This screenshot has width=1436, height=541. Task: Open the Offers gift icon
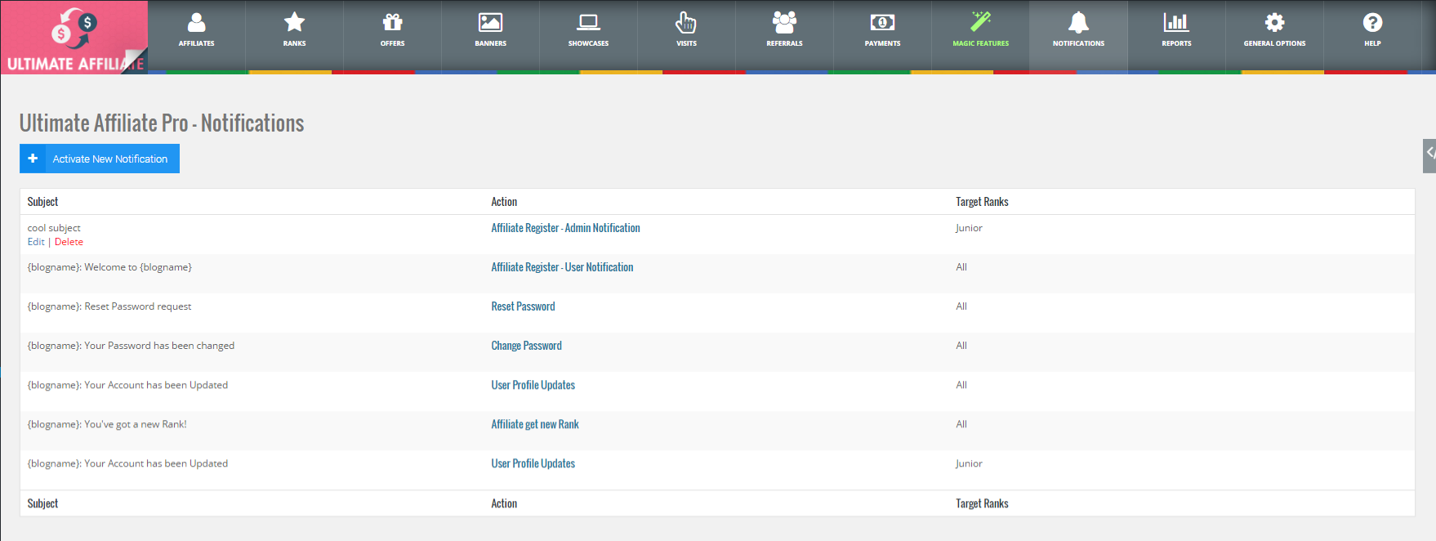point(392,23)
